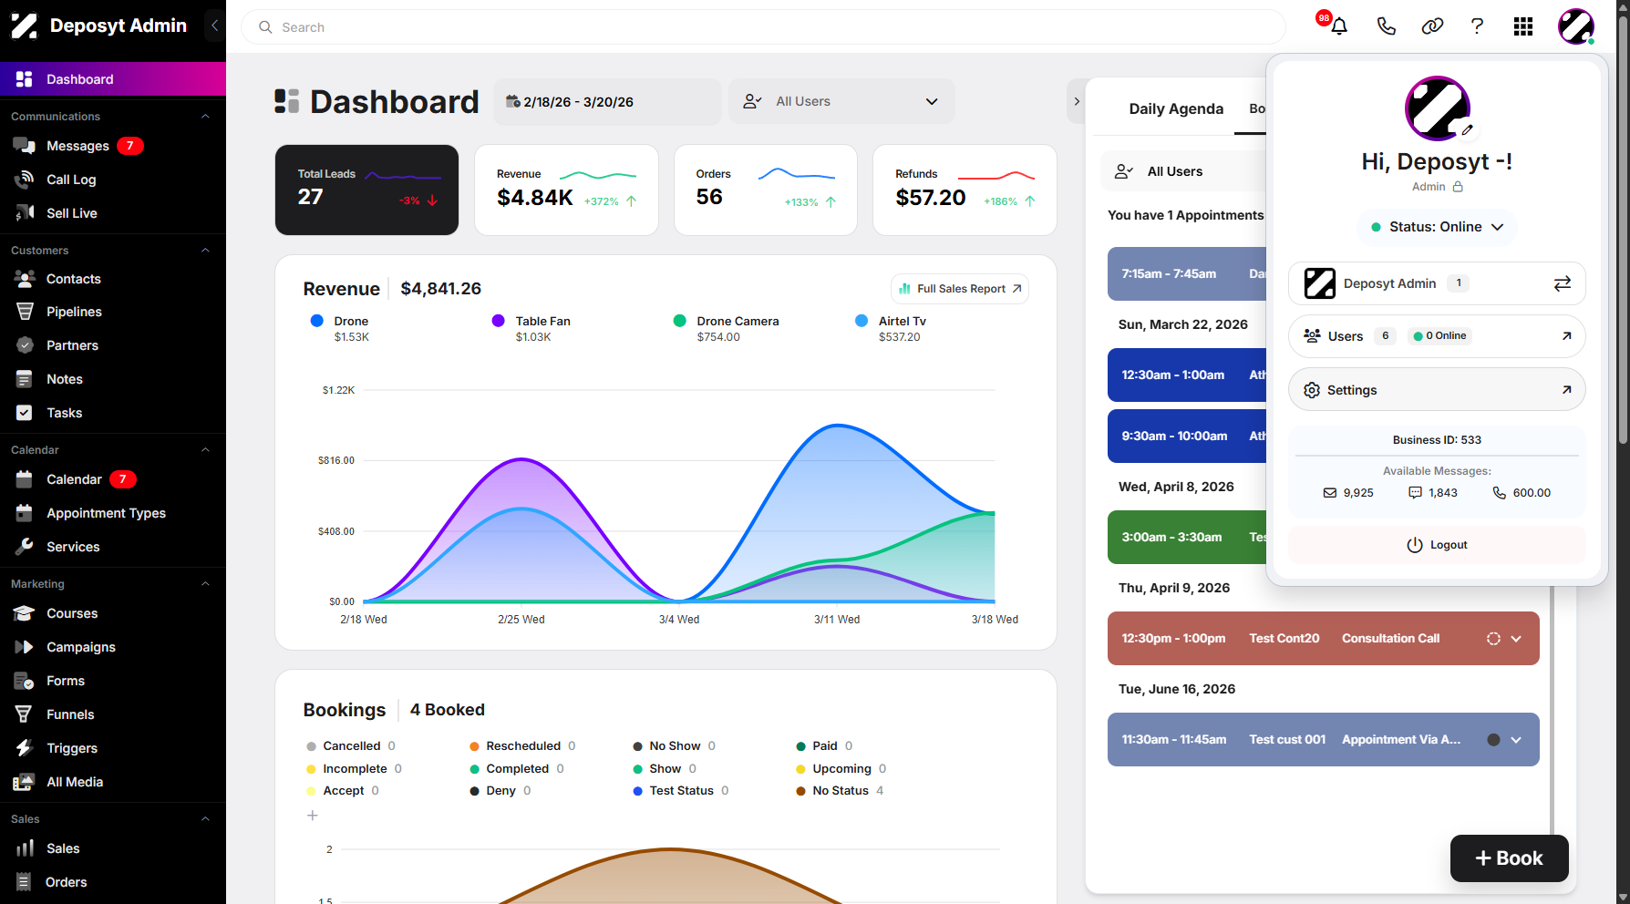Add a booking status with the plus icon
Viewport: 1630px width, 904px height.
pos(312,816)
